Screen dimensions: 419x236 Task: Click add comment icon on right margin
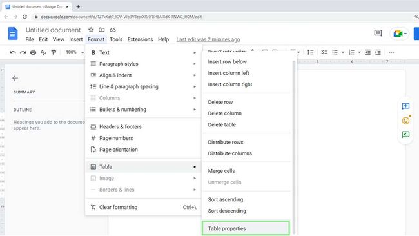pyautogui.click(x=405, y=106)
